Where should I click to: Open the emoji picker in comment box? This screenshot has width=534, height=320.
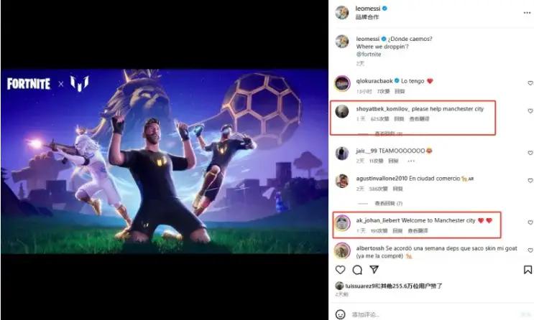(340, 314)
